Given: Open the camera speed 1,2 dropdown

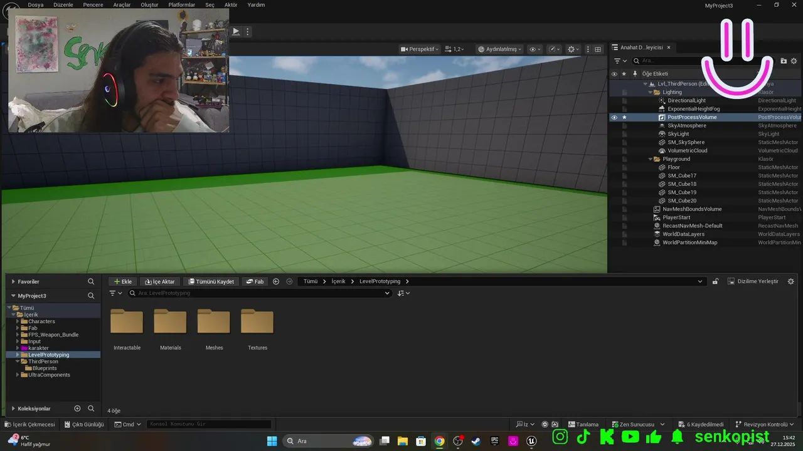Looking at the screenshot, I should coord(455,49).
